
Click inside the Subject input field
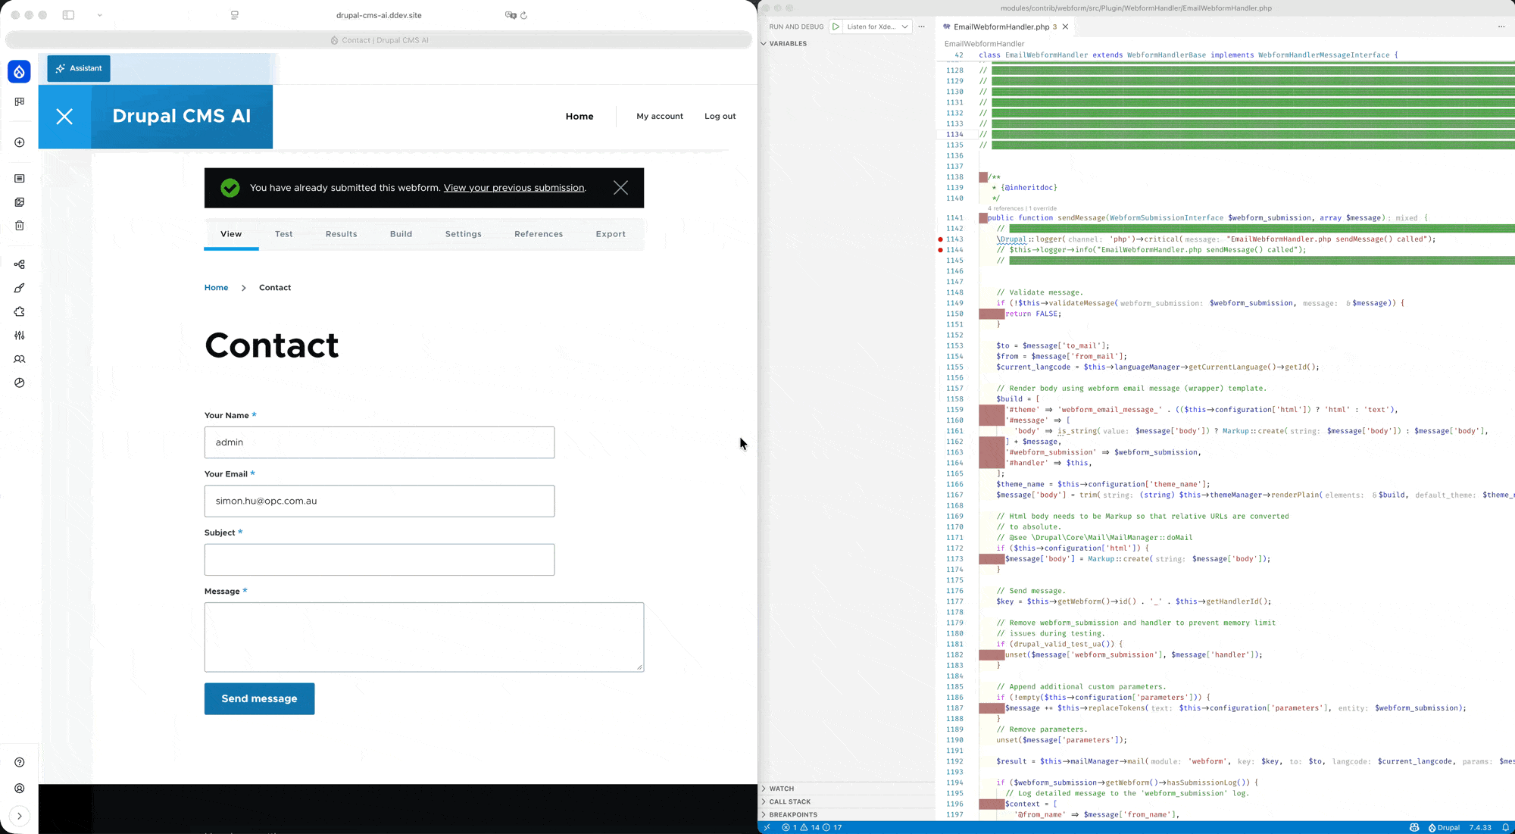coord(379,560)
